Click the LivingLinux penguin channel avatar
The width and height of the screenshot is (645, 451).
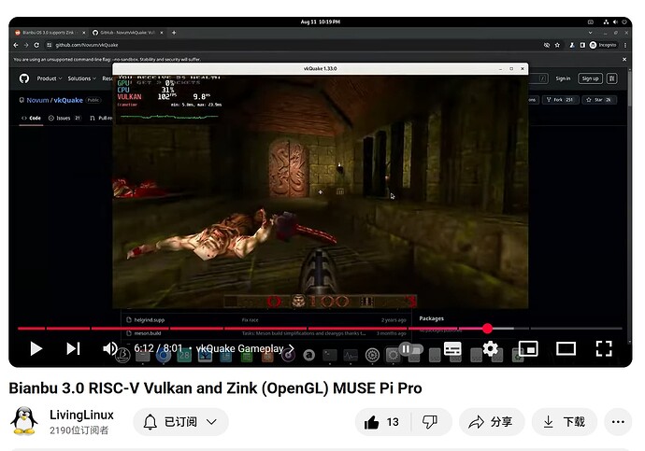pyautogui.click(x=24, y=421)
